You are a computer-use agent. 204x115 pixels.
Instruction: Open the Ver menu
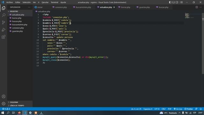click(x=34, y=2)
